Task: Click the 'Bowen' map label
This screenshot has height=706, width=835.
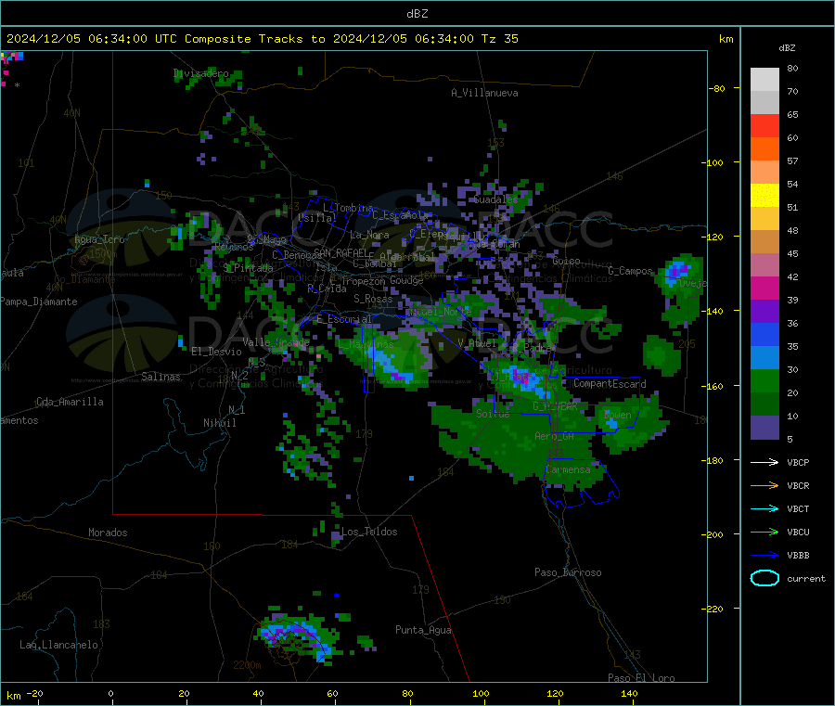Action: click(618, 415)
